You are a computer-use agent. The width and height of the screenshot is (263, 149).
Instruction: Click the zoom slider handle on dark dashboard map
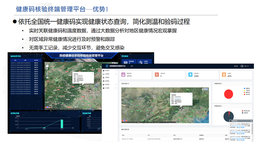47,74
